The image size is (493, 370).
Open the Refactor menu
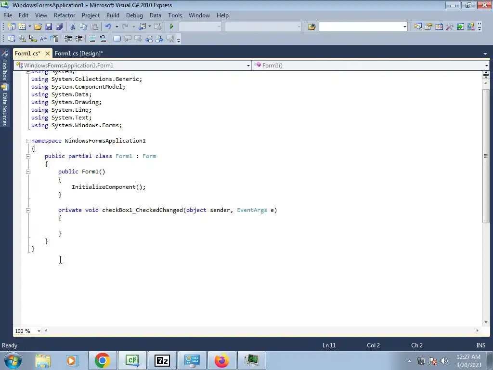coord(65,15)
